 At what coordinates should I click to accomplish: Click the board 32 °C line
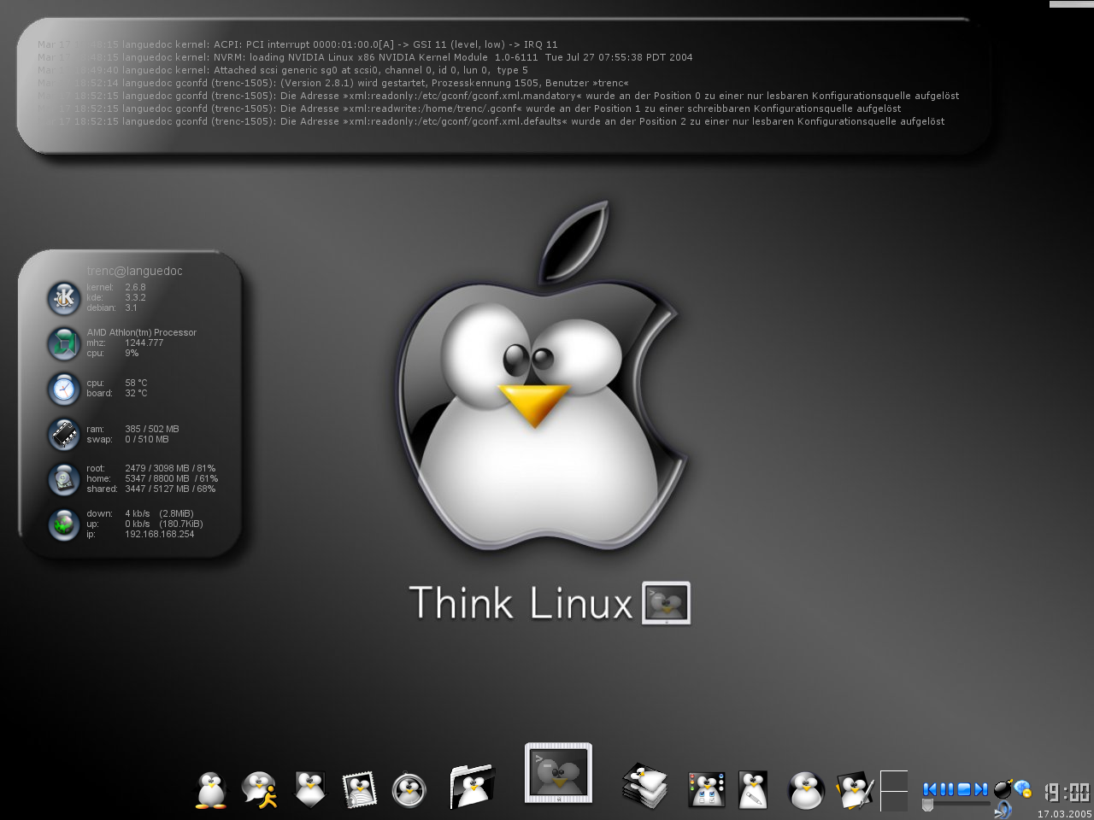click(x=117, y=393)
